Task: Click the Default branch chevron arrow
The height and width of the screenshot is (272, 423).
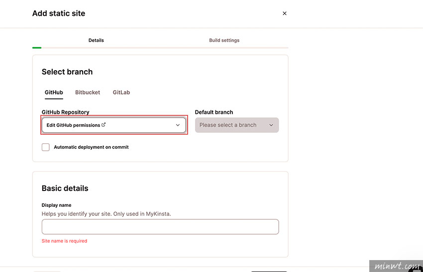Action: (271, 125)
